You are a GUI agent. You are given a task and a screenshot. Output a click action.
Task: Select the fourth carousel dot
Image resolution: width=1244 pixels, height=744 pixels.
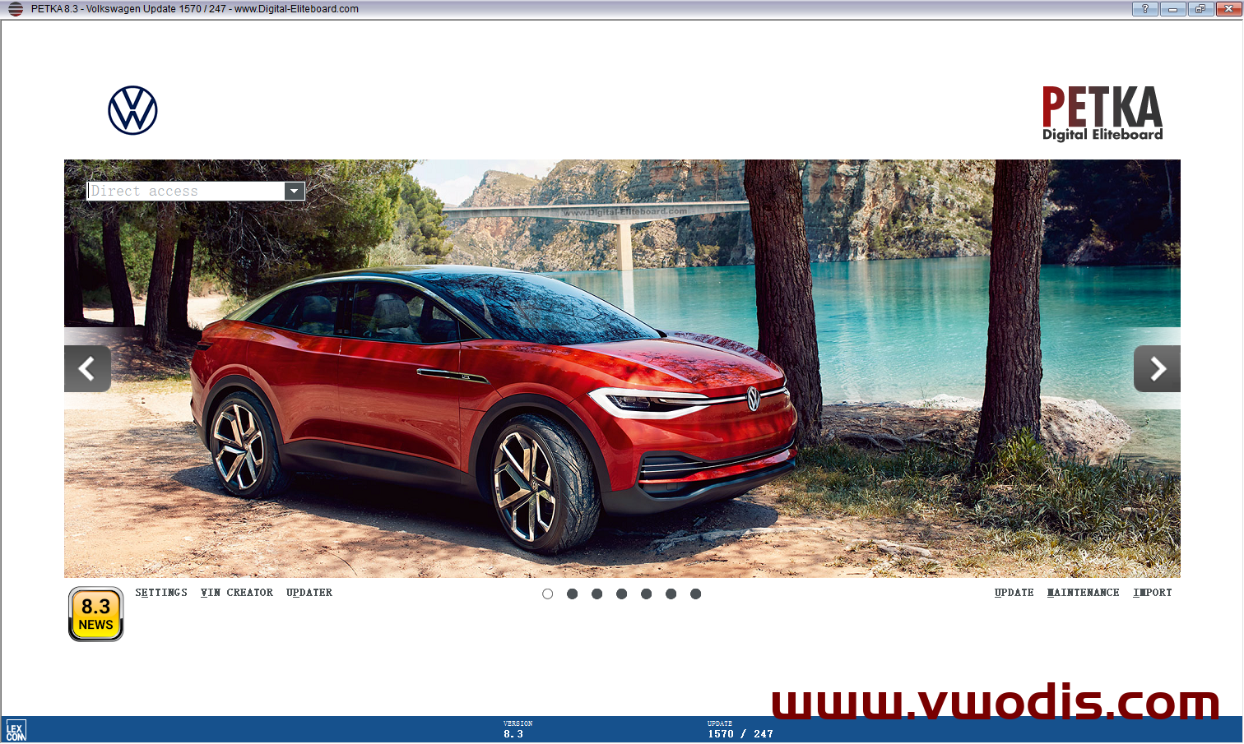click(x=622, y=594)
